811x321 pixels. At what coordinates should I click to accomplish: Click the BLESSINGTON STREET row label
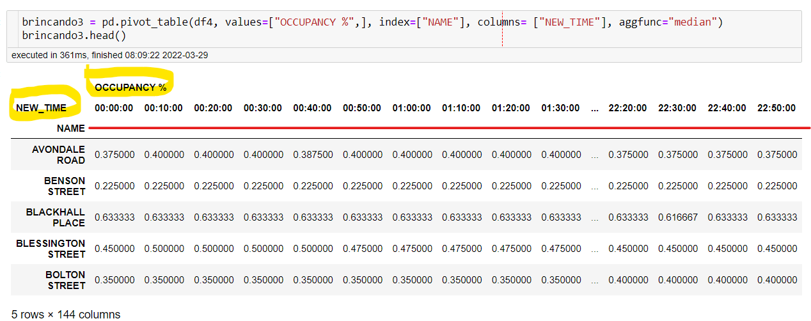pyautogui.click(x=51, y=249)
